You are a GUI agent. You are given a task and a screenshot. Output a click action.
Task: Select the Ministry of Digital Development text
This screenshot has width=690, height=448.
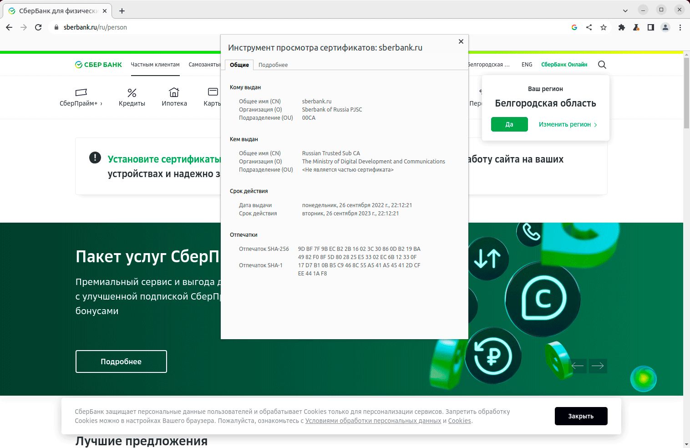pos(374,162)
